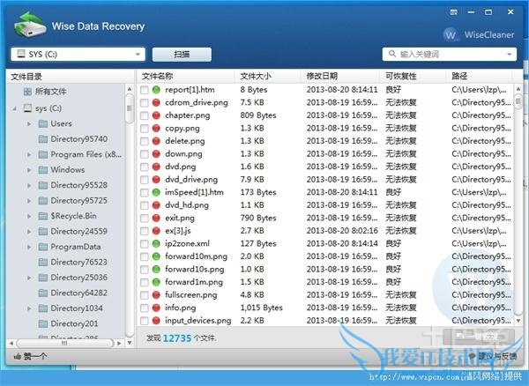This screenshot has height=386, width=529.
Task: Click the sys (C:) drive icon in tree
Action: coord(27,108)
